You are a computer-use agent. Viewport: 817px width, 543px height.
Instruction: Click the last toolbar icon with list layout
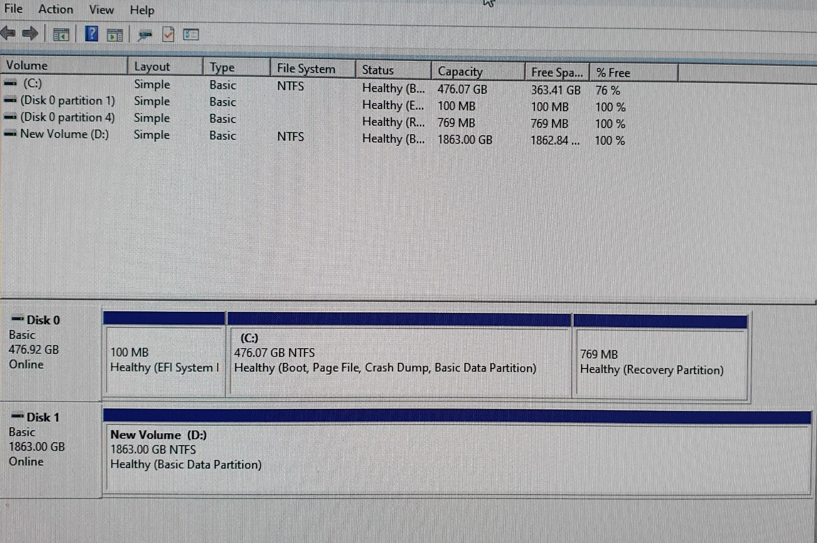coord(191,35)
